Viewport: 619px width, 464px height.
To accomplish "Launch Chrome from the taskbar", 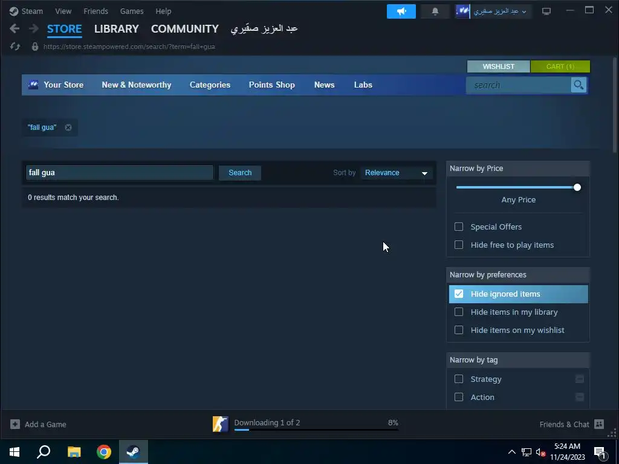I will coord(104,452).
